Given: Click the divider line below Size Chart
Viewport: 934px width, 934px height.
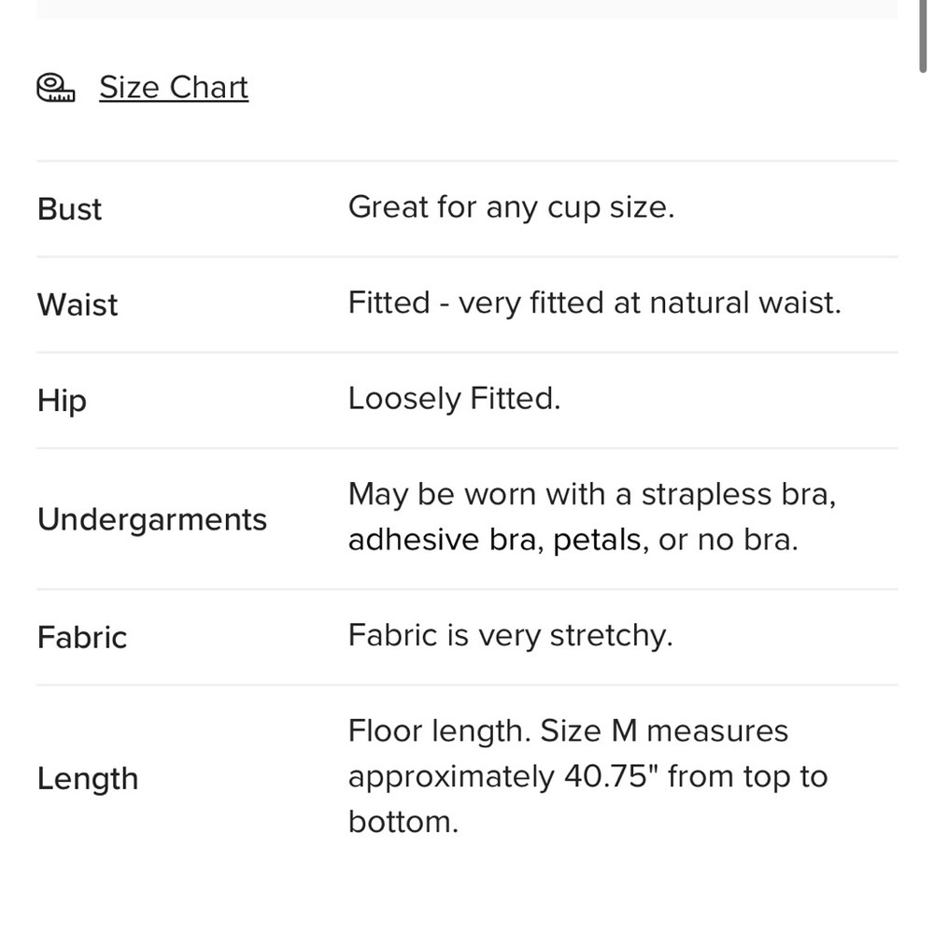Looking at the screenshot, I should pos(467,161).
